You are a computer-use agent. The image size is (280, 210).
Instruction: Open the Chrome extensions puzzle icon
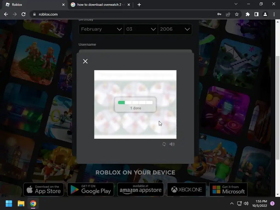248,14
